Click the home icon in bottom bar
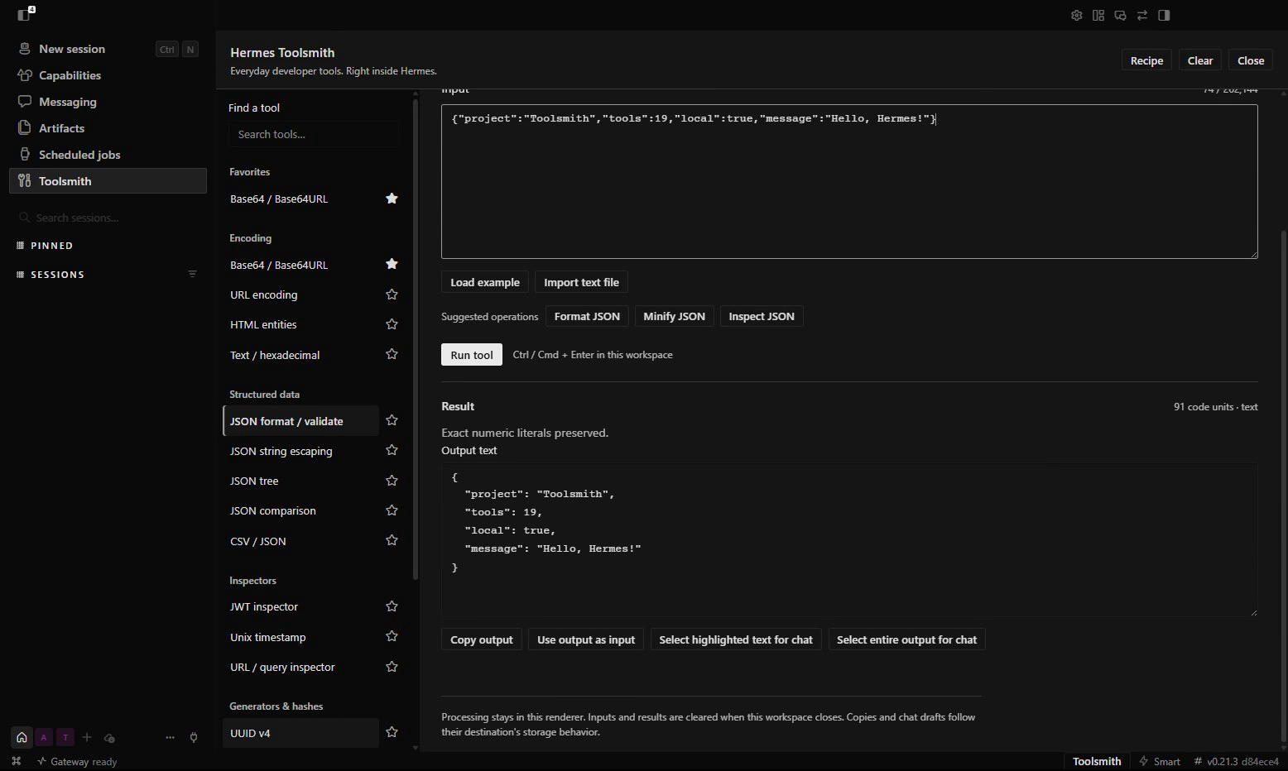Screen dimensions: 1288x771 (x=22, y=737)
